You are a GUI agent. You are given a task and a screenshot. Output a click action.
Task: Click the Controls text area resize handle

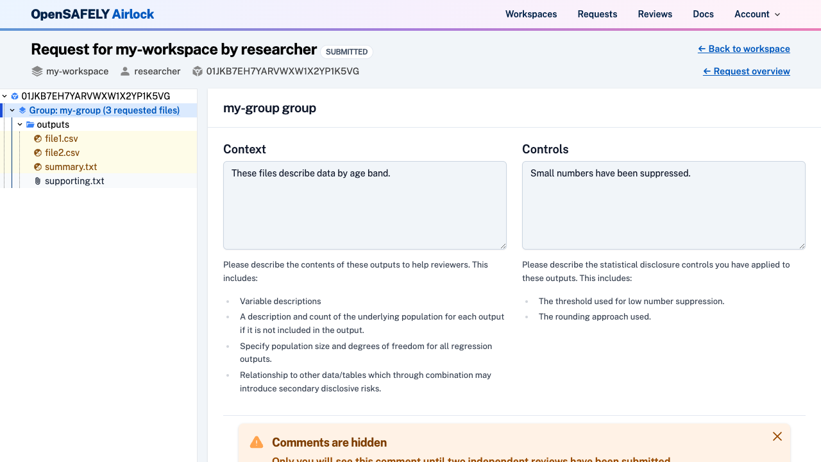[801, 245]
